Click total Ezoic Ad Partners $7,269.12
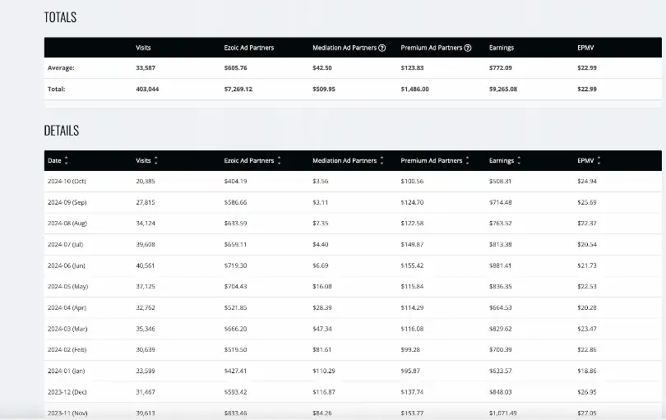The width and height of the screenshot is (666, 420). 238,90
